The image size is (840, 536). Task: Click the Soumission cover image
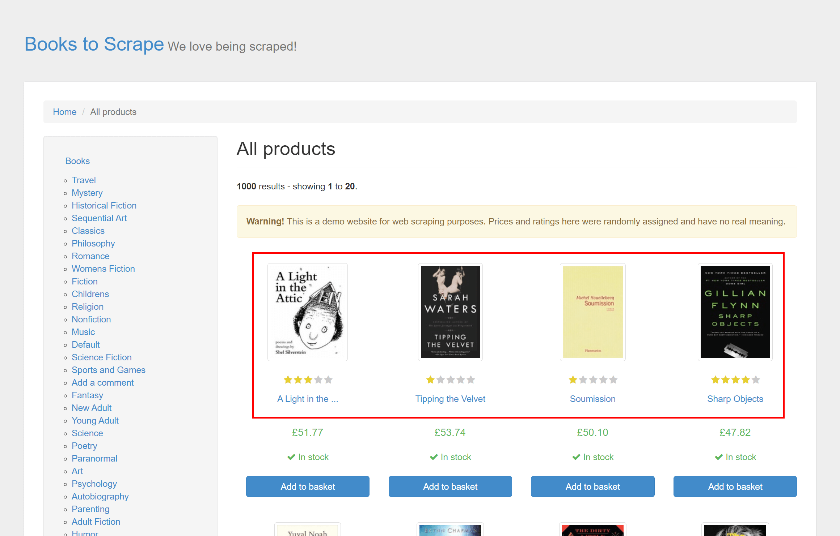point(592,312)
